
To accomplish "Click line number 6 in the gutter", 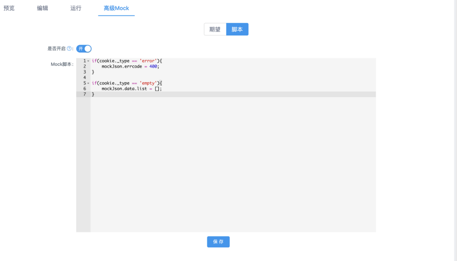I will pos(85,89).
